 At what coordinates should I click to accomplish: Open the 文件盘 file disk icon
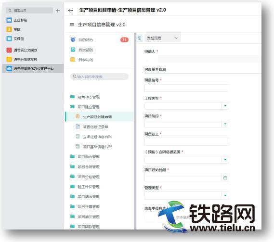9,38
